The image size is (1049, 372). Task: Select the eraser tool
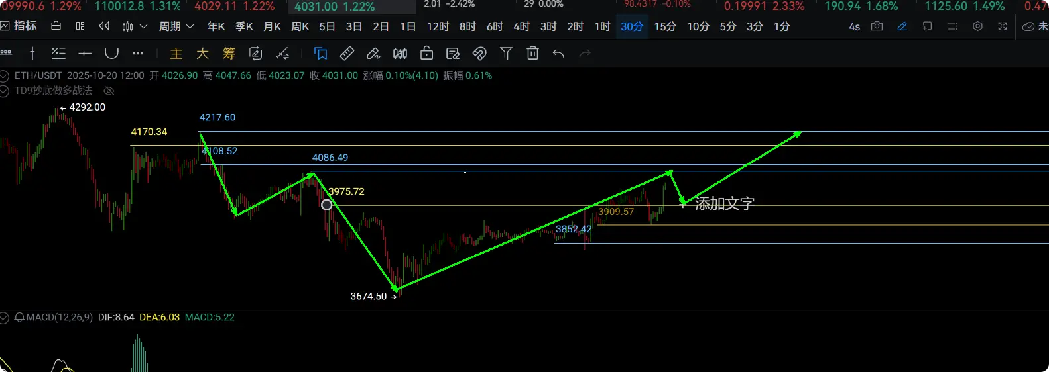(x=373, y=54)
